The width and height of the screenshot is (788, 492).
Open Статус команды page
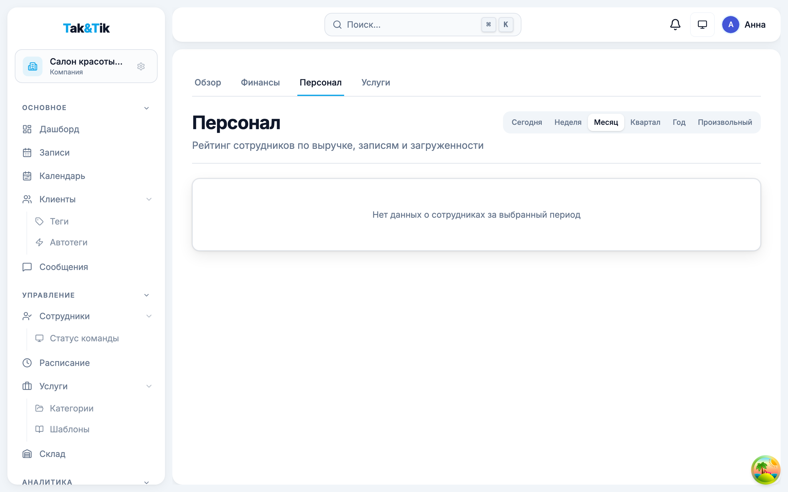(84, 339)
